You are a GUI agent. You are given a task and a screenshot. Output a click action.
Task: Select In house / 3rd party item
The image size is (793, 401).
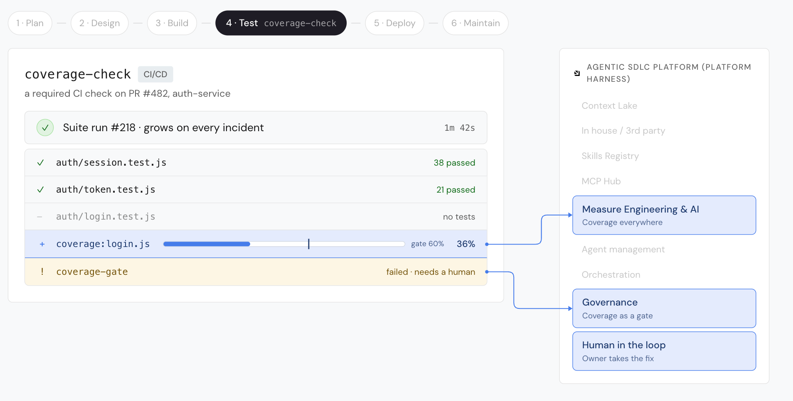coord(623,131)
